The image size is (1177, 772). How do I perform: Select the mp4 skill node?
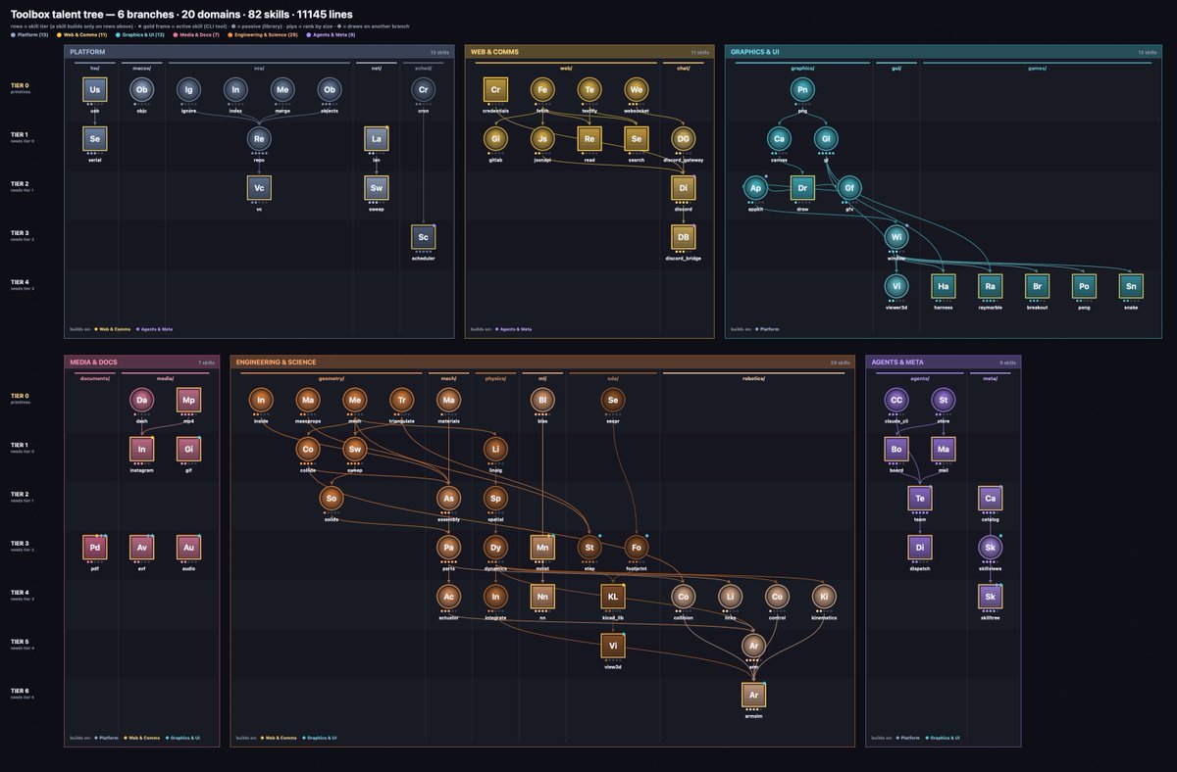tap(189, 400)
